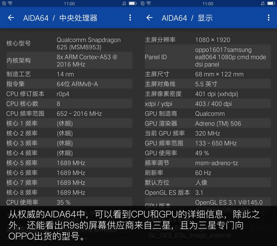Viewport: 277px width, 246px height.
Task: Select the 制造工艺 14 nm row
Action: [x=69, y=74]
